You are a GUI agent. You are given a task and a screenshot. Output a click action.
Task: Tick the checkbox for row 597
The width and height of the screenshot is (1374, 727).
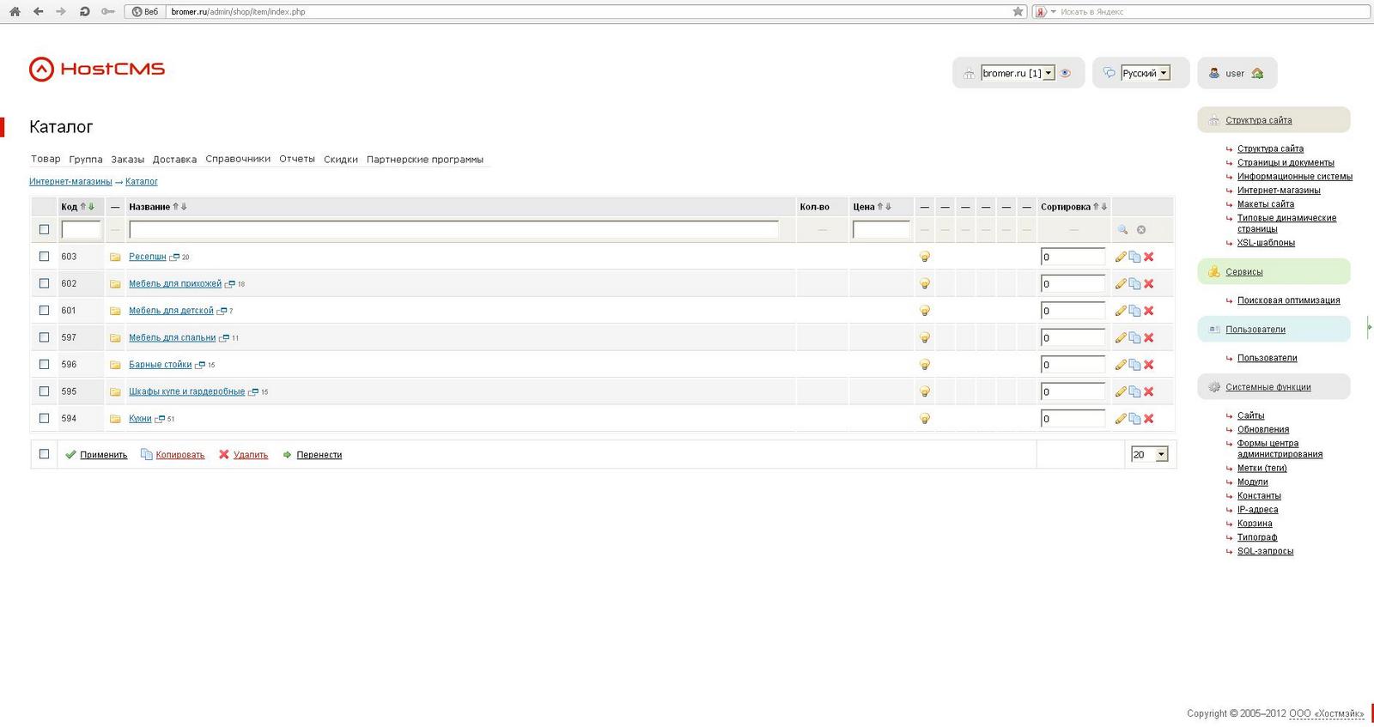tap(45, 337)
